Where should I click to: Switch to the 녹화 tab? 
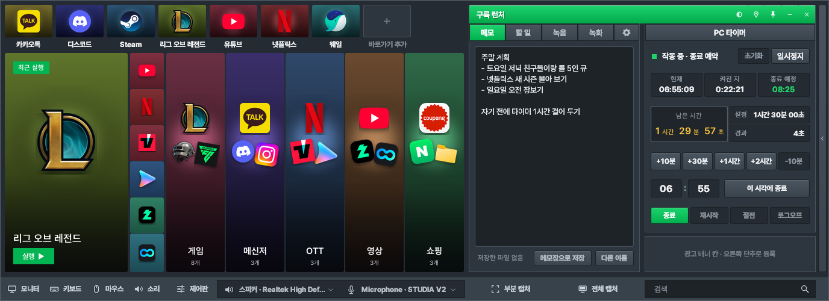[596, 33]
